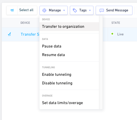Click the green Live status dot
This screenshot has width=137, height=120.
[x=112, y=34]
